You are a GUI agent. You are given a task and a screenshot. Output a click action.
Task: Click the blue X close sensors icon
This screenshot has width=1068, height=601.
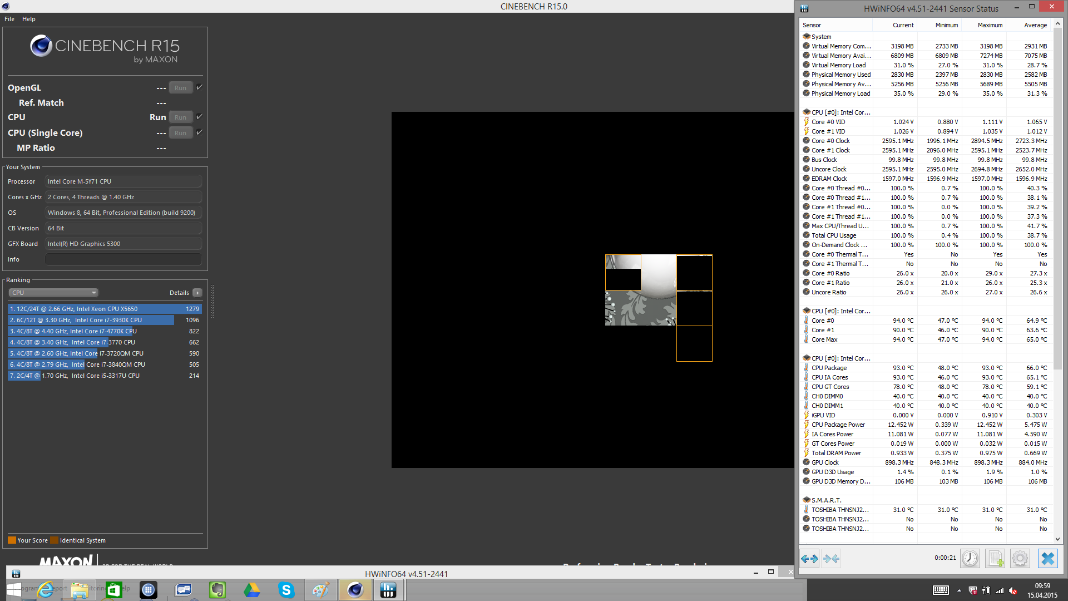pos(1047,558)
